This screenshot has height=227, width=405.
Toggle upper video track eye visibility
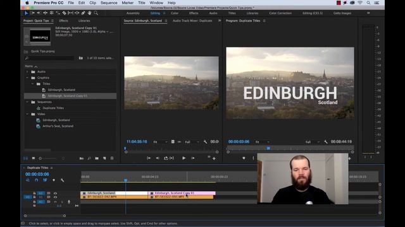55,194
